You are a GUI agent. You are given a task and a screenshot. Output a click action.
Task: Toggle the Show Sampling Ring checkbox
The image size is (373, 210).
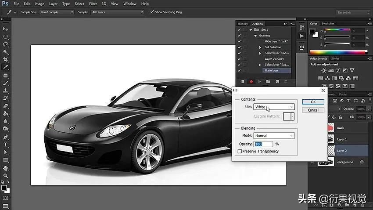pyautogui.click(x=152, y=12)
